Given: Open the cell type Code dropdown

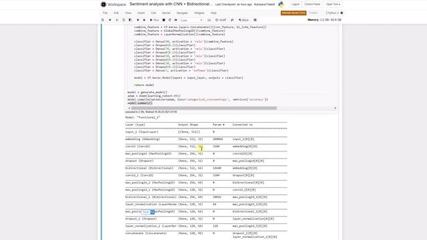Looking at the screenshot, I should click(x=191, y=20).
